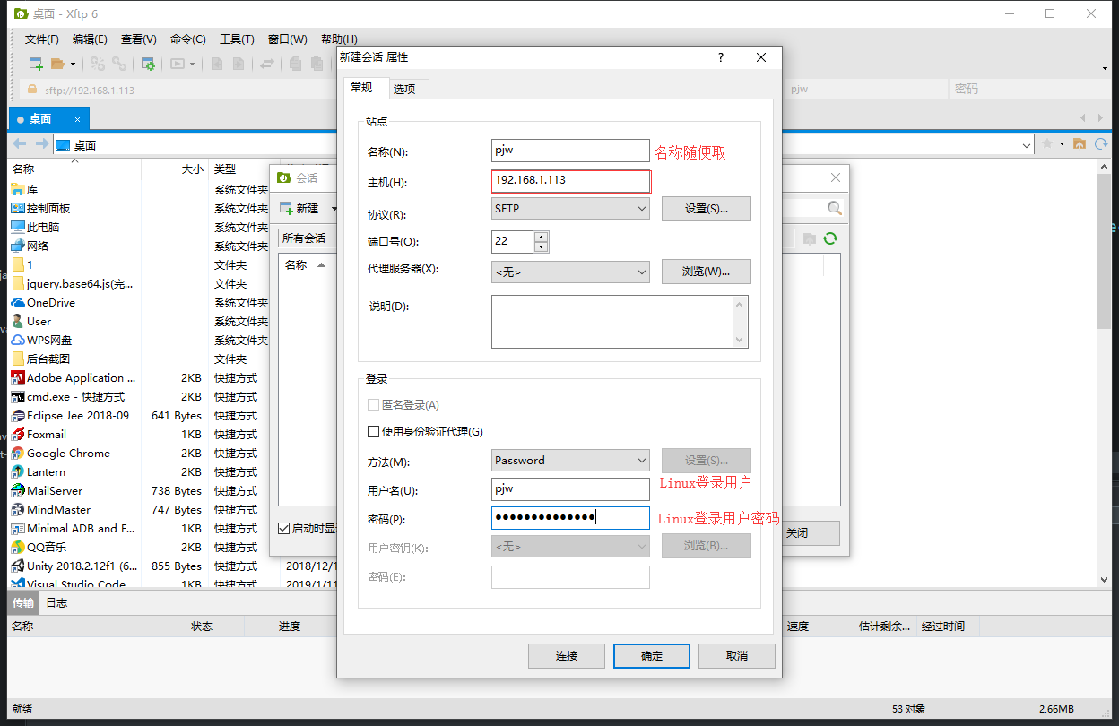Image resolution: width=1119 pixels, height=726 pixels.
Task: Click the 确定 button to confirm
Action: 651,655
